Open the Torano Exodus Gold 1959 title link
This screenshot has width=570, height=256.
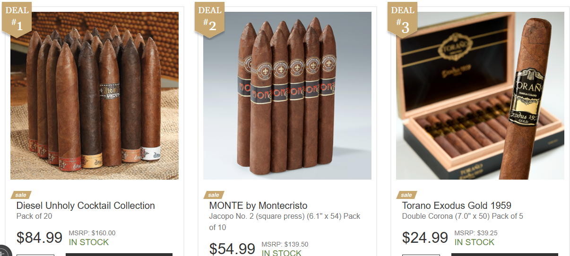click(x=457, y=206)
